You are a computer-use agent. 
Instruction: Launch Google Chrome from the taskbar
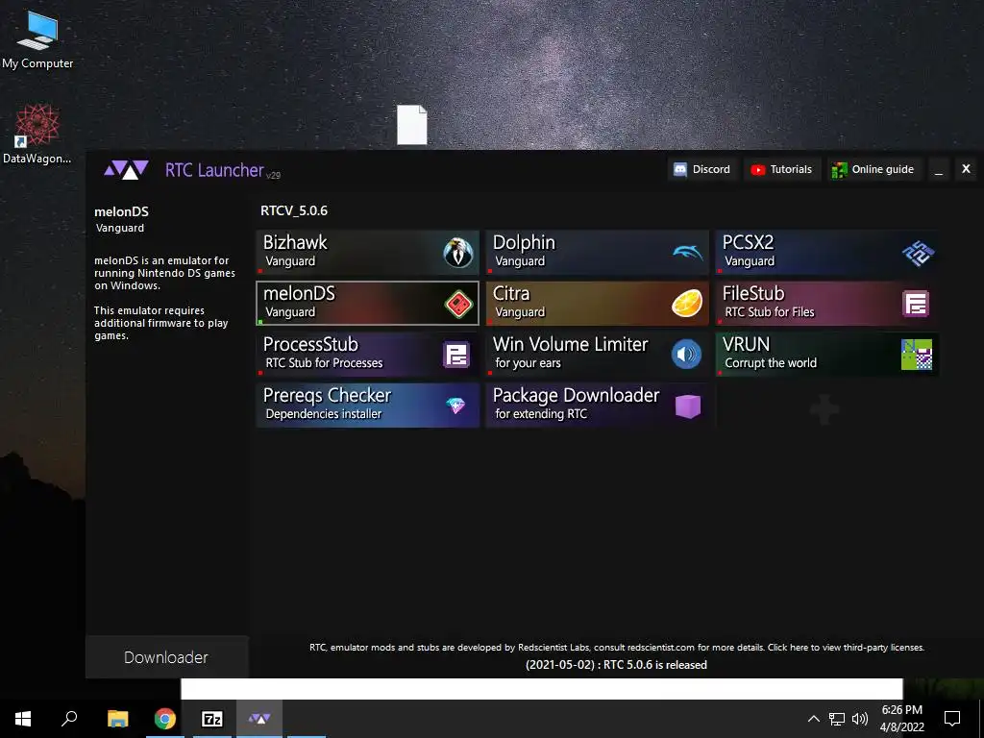(x=165, y=719)
